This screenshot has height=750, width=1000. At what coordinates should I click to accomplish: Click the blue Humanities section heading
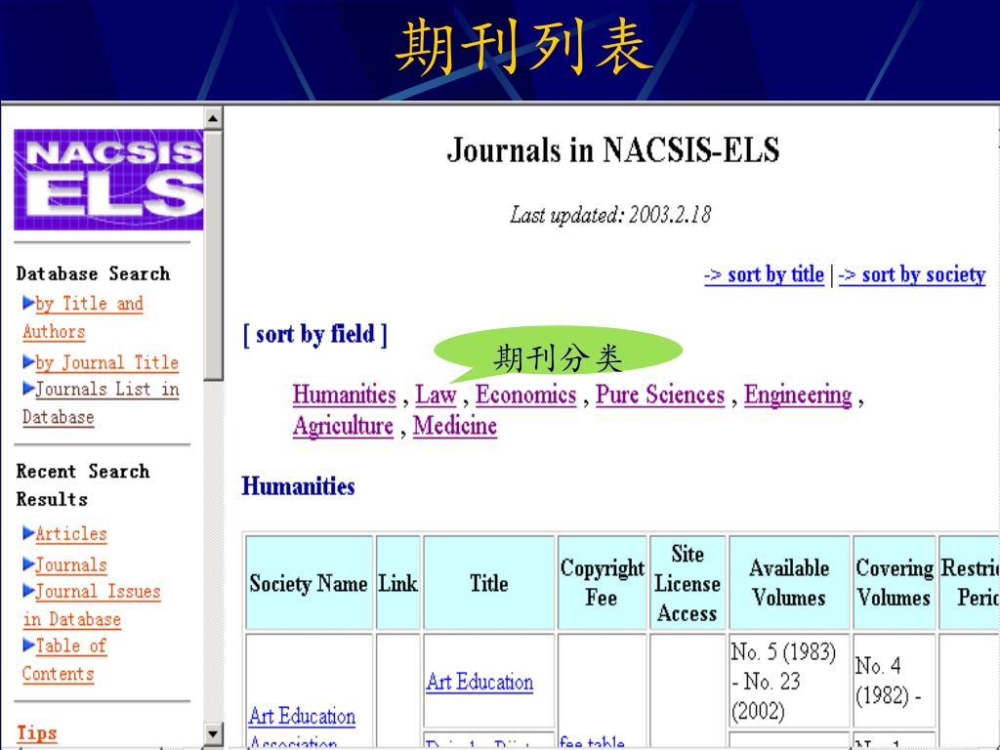tap(299, 486)
